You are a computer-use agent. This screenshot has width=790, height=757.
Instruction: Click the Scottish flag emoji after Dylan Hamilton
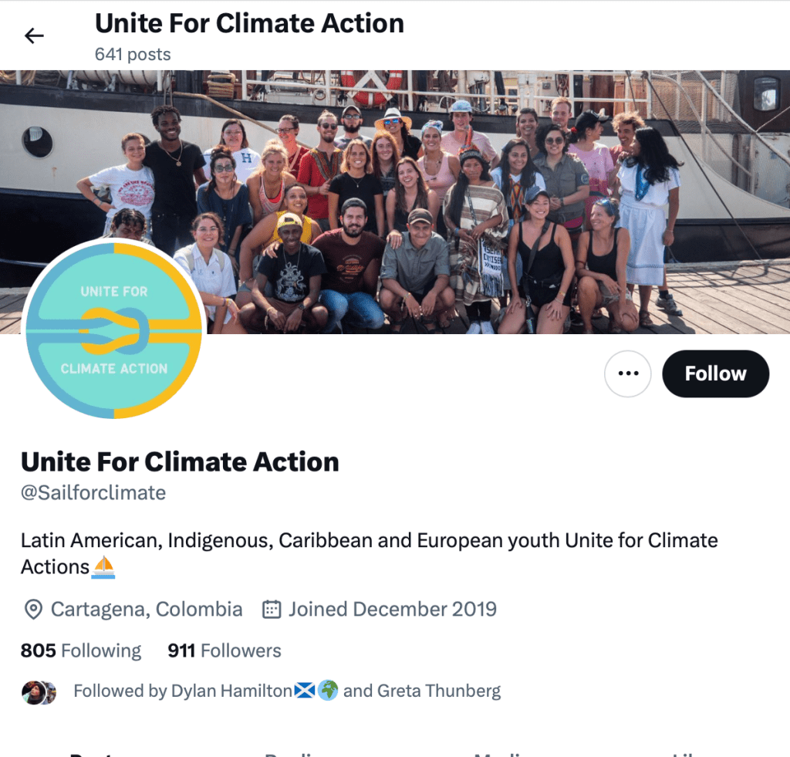click(305, 691)
